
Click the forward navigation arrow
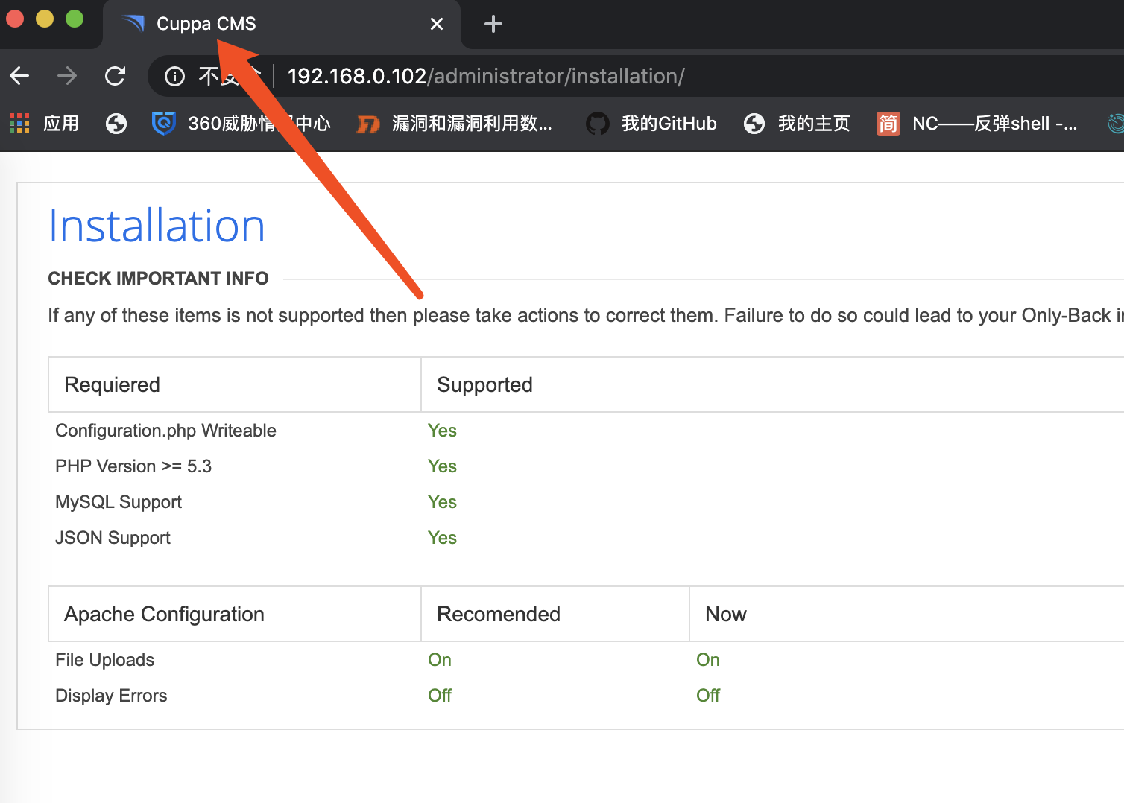[x=67, y=76]
